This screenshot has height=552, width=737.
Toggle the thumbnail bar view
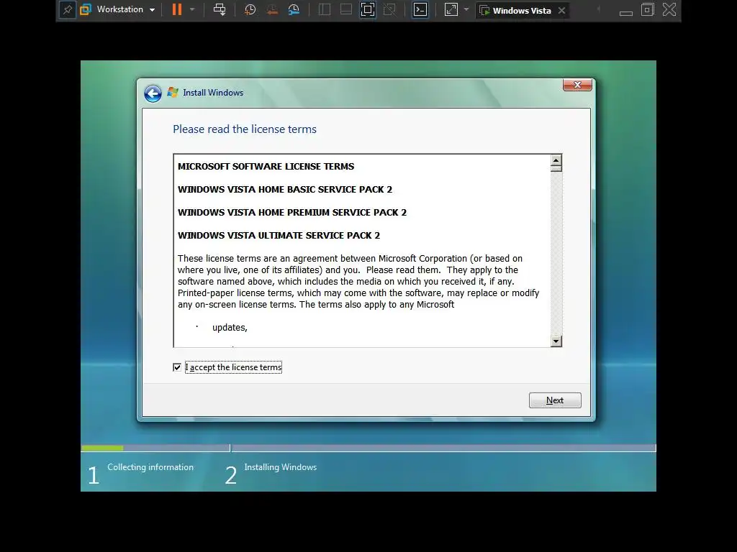point(346,9)
